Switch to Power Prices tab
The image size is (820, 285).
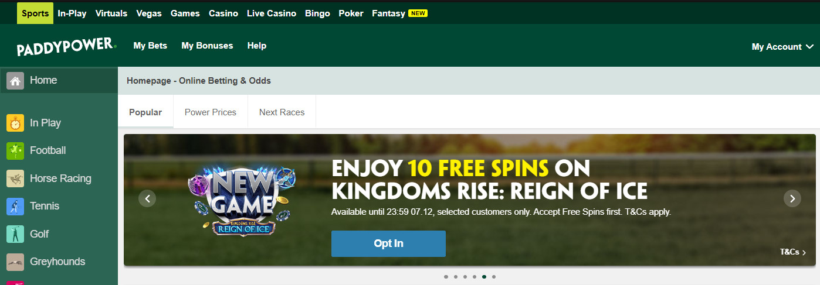[211, 112]
